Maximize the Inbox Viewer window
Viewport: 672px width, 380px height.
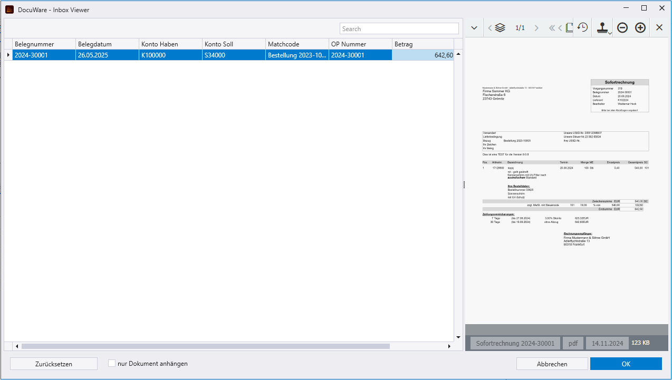(644, 8)
